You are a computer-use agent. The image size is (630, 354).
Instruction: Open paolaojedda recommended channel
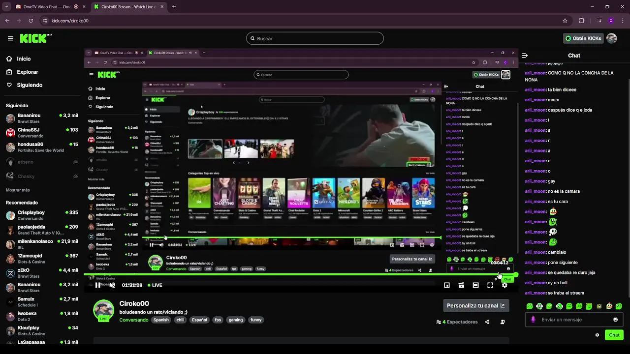42,230
